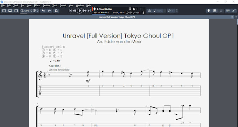This screenshot has height=127, width=238.
Task: Toggle loop playback
Action: pos(149,11)
